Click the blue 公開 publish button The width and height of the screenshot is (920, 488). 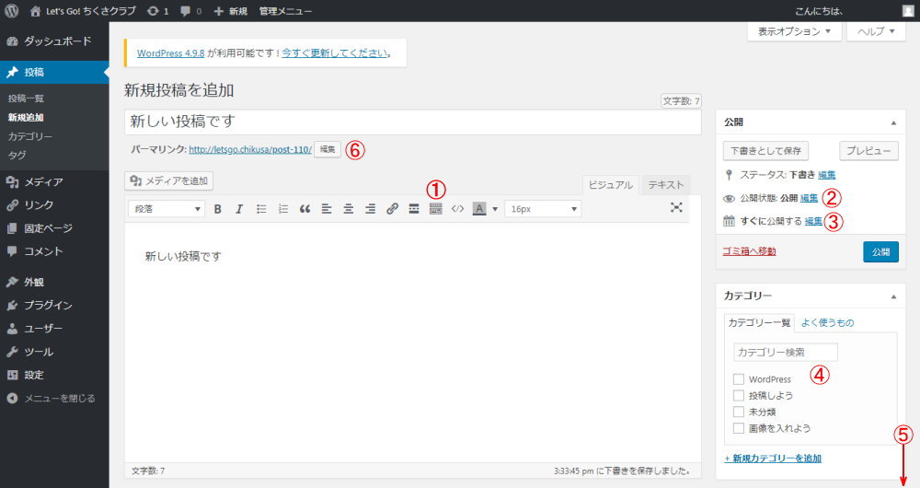pyautogui.click(x=880, y=251)
